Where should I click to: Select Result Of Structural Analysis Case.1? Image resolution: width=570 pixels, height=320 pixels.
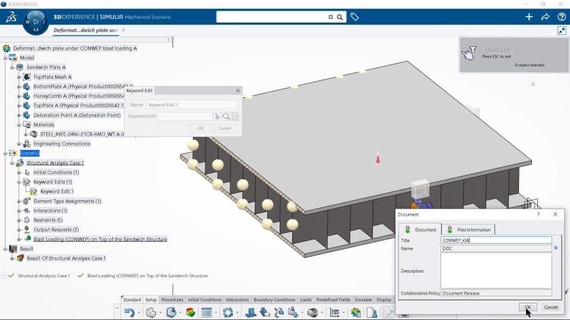click(x=66, y=258)
